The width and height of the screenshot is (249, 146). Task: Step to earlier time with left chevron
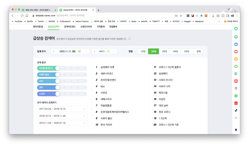[x=95, y=51]
